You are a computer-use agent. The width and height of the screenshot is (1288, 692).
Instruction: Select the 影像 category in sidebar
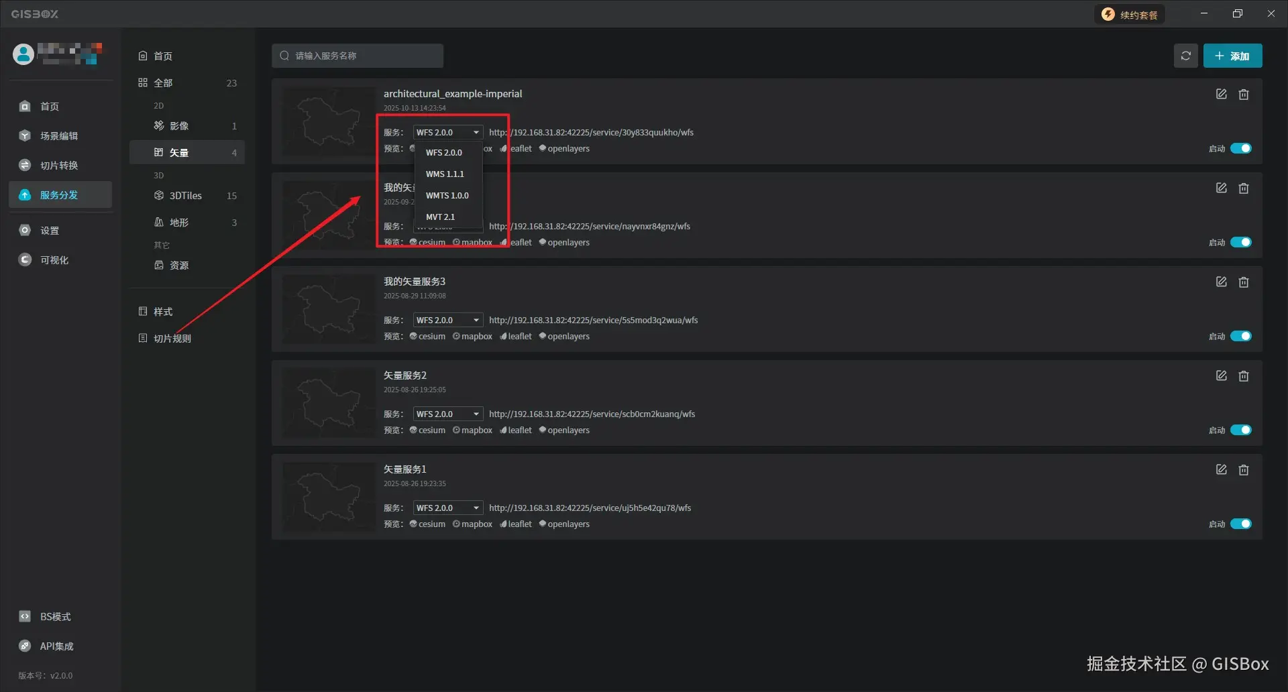coord(180,125)
